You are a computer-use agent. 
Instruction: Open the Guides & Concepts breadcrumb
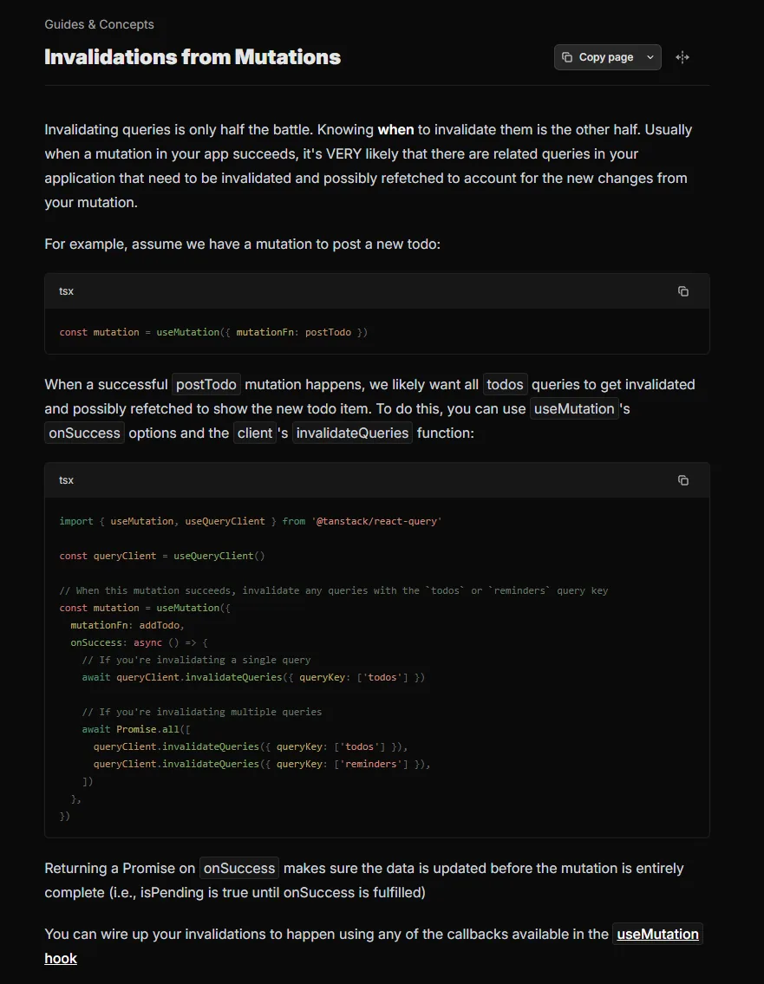99,24
